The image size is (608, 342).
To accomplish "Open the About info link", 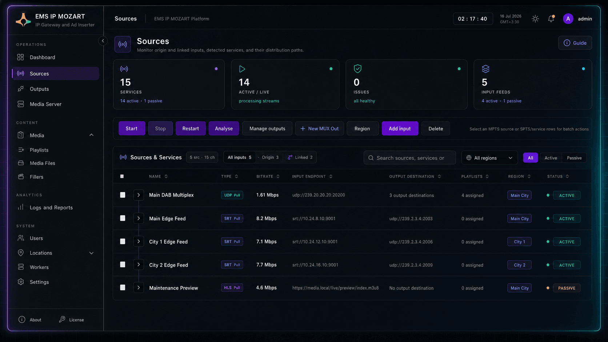I will click(x=30, y=320).
